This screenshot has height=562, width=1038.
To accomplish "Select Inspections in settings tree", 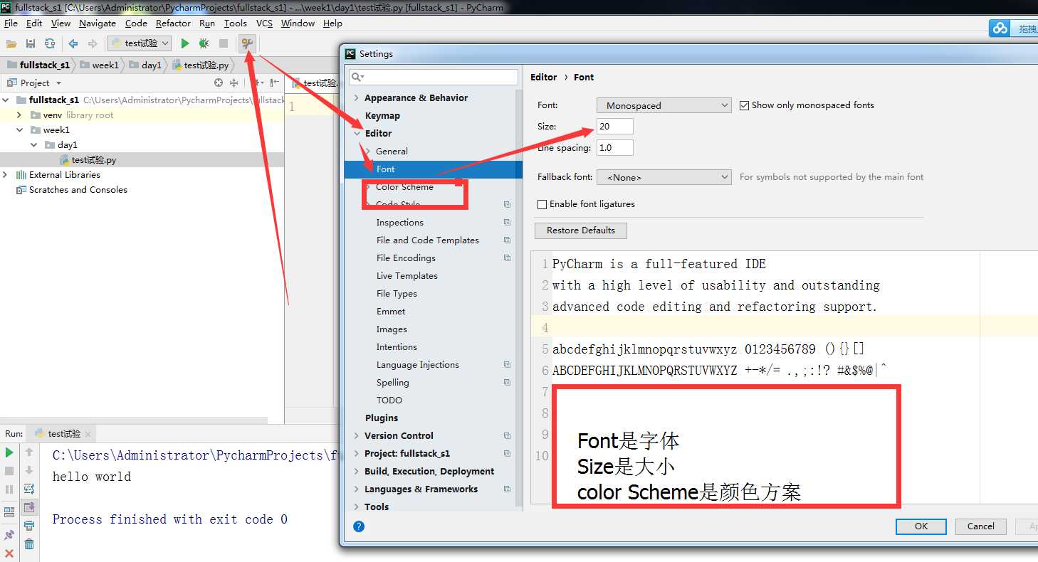I will click(x=399, y=223).
